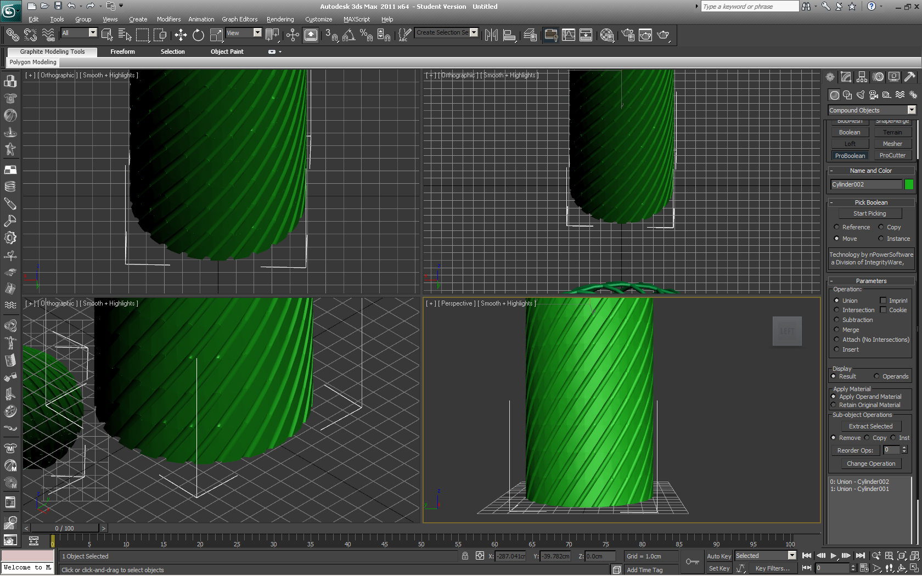Click the Align tool icon

click(509, 35)
